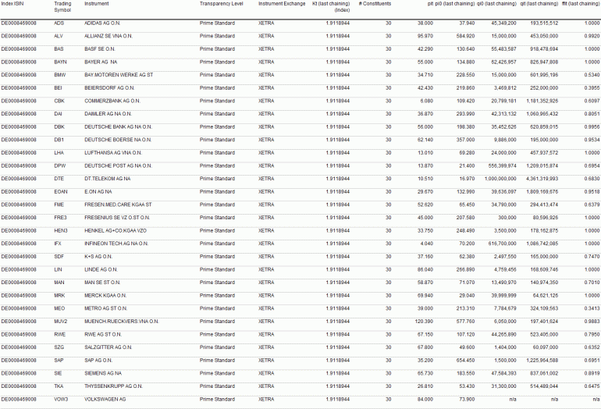Select VOLKSWAGEN AG instrument
Screen dimensions: 601x409
pyautogui.click(x=105, y=400)
